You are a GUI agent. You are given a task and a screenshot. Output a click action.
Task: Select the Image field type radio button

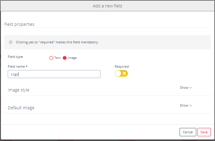pos(65,58)
